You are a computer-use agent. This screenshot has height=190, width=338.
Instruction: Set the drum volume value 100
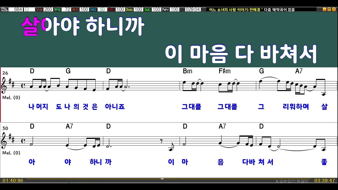120,9
